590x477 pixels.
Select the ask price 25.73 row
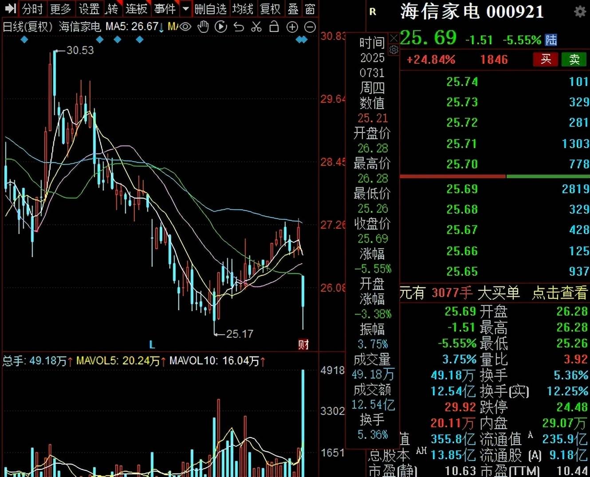(x=495, y=102)
